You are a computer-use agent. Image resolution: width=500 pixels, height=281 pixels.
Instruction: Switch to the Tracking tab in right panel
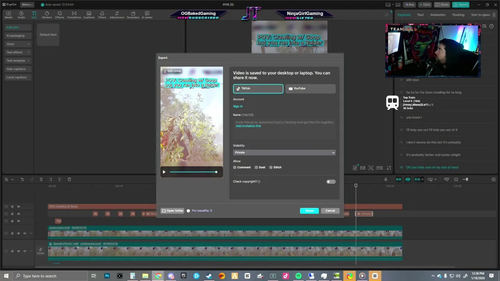[458, 15]
